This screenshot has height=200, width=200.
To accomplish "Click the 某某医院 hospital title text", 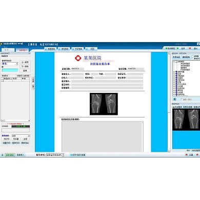I will [x=92, y=58].
